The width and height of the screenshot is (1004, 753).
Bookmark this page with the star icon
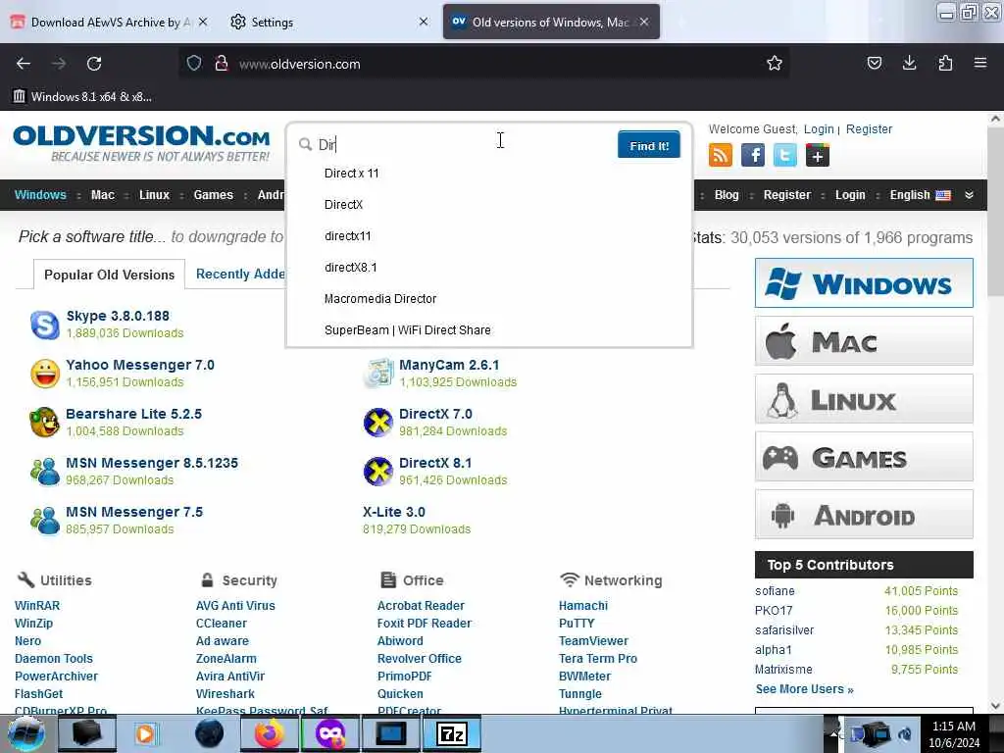(x=775, y=64)
